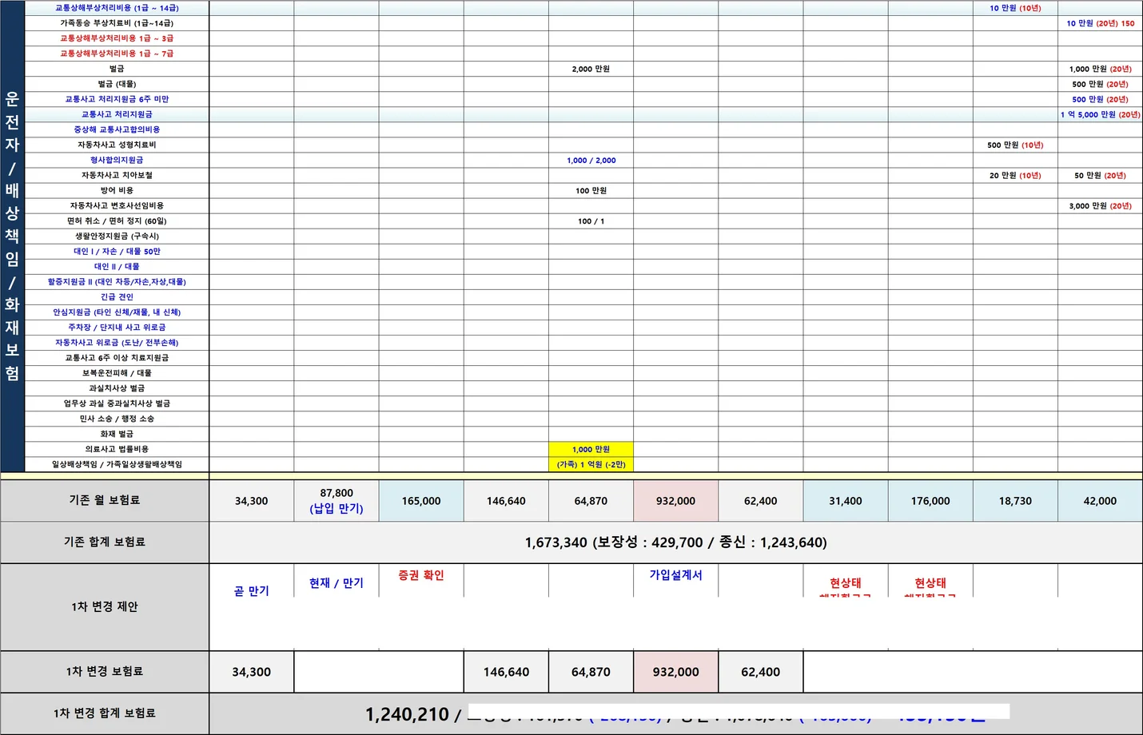The image size is (1143, 735).
Task: Select the 176,000 premium cell
Action: pos(930,500)
